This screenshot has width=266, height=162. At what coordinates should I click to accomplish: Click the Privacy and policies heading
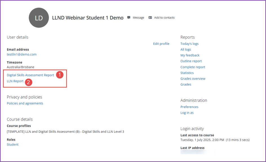(25, 97)
